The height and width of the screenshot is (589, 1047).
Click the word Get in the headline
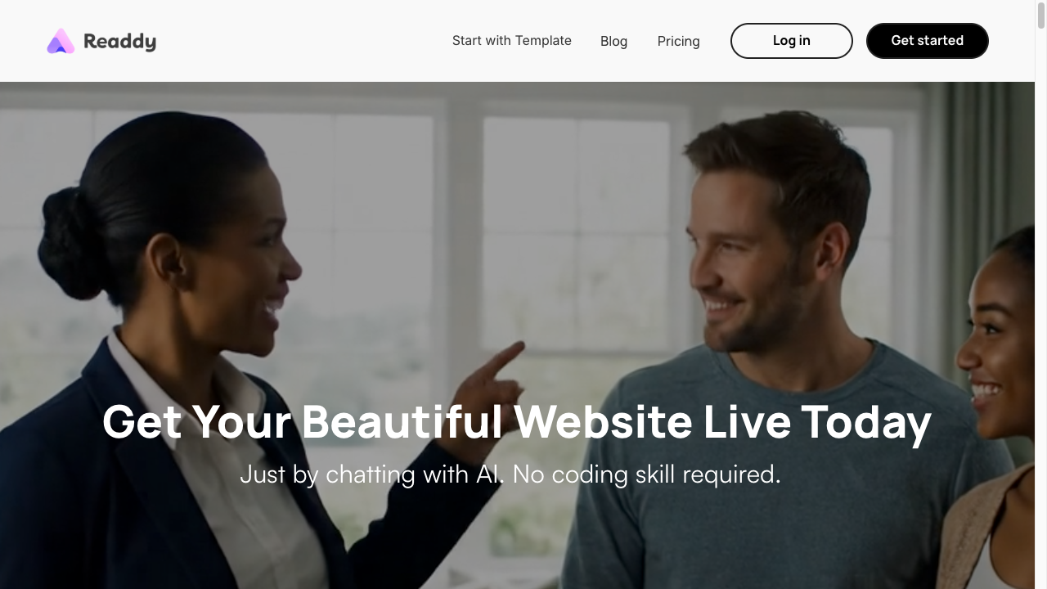pyautogui.click(x=142, y=422)
